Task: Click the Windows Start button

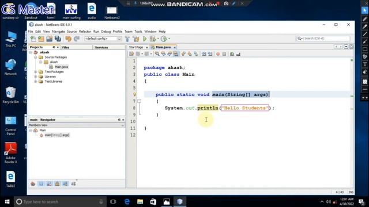Action: click(7, 202)
